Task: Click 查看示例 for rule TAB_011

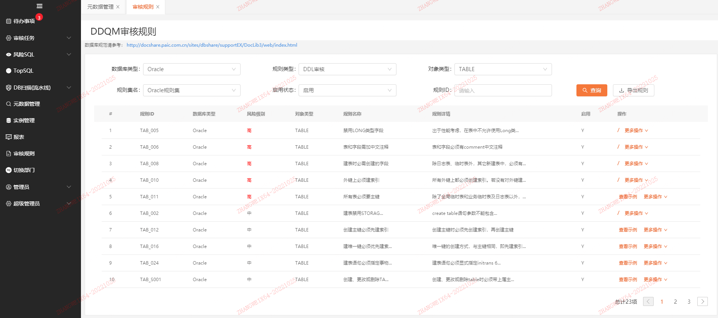Action: 628,197
